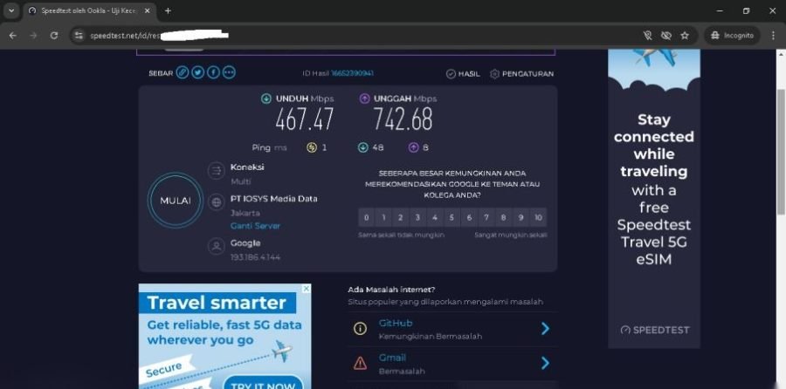The height and width of the screenshot is (389, 786).
Task: Close the Travel smarter ad
Action: click(306, 289)
